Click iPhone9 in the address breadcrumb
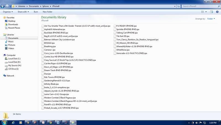 (56, 6)
